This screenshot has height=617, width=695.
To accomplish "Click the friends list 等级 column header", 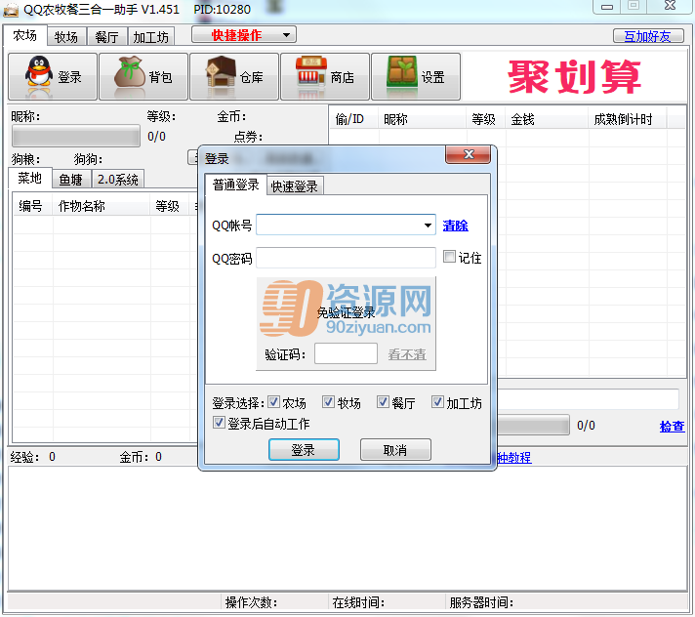I will pos(485,119).
